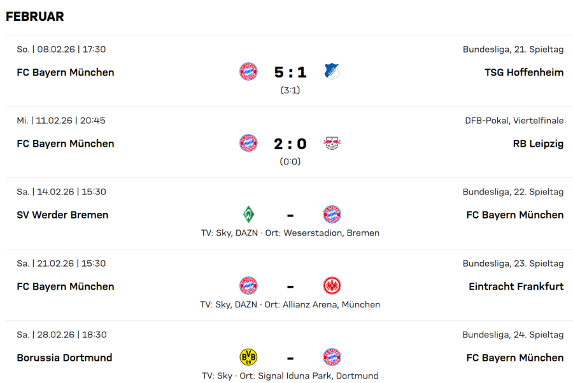
Task: Select the Werder Bremen diamond crest
Action: point(248,215)
